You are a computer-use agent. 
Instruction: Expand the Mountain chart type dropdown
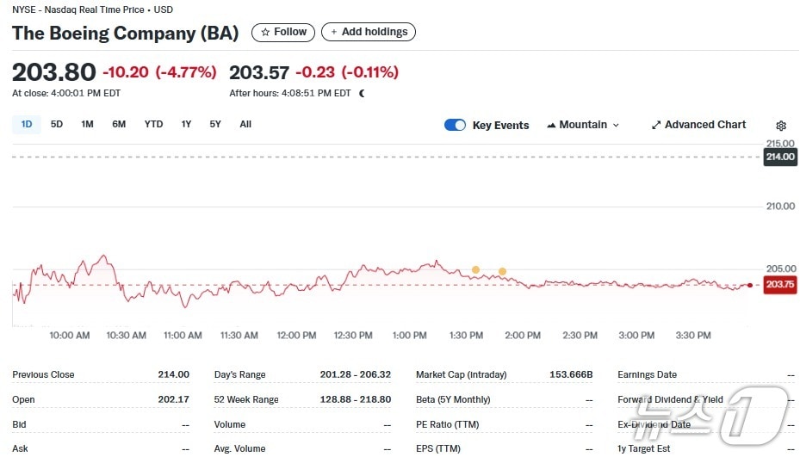tap(583, 125)
